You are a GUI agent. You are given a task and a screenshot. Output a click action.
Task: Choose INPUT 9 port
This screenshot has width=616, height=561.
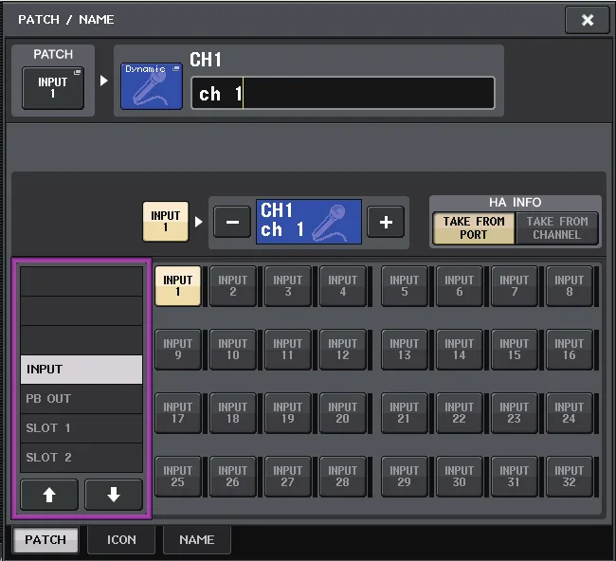pyautogui.click(x=178, y=350)
